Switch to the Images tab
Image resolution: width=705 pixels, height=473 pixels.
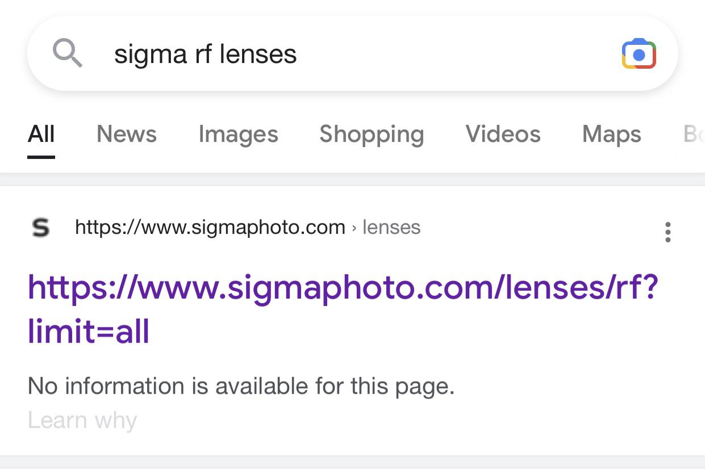pos(239,134)
